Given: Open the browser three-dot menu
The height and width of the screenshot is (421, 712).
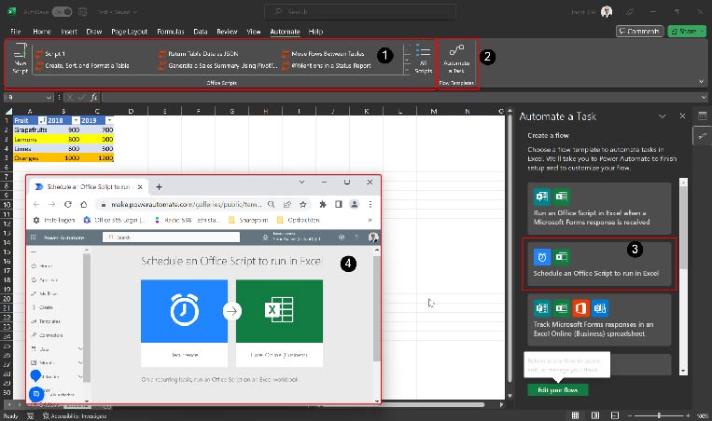Looking at the screenshot, I should point(370,204).
